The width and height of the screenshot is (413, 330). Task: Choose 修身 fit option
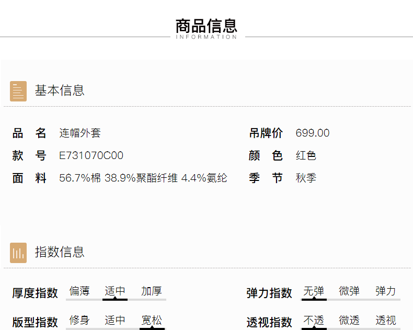pos(79,320)
